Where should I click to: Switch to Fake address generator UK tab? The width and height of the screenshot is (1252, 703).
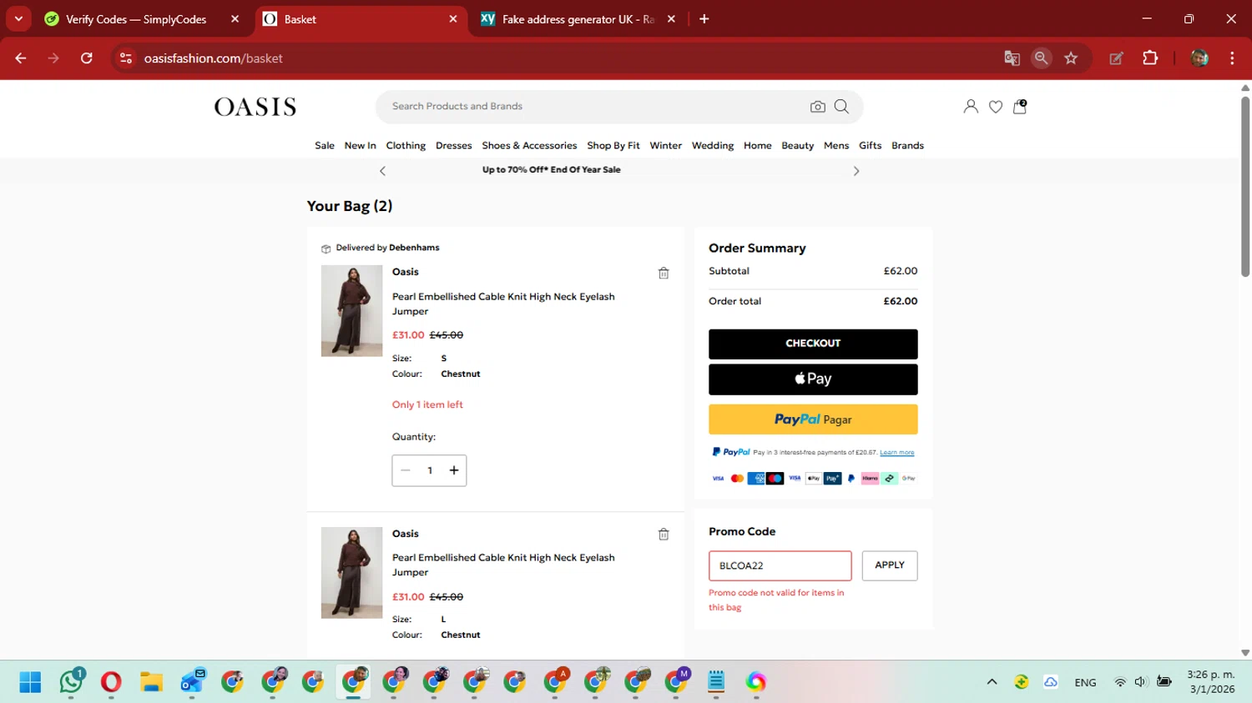tap(578, 19)
